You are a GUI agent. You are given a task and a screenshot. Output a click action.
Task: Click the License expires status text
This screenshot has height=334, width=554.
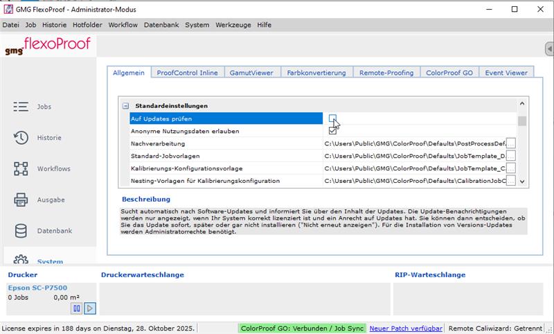click(98, 328)
